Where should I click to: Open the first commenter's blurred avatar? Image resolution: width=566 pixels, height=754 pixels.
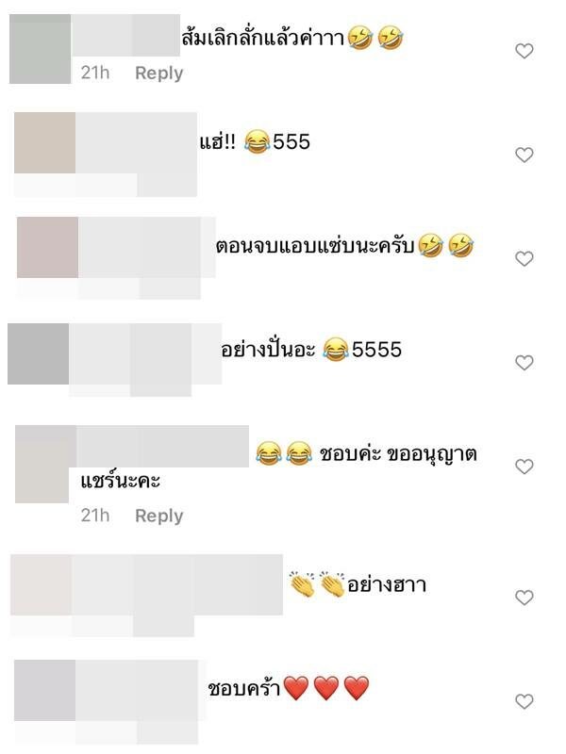point(41,49)
